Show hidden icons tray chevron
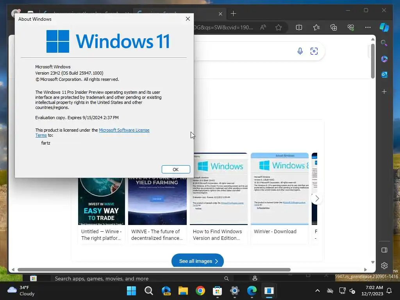The image size is (400, 300). pos(317,291)
